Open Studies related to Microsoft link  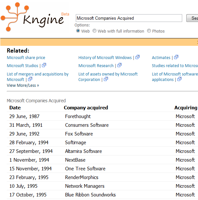pyautogui.click(x=175, y=66)
